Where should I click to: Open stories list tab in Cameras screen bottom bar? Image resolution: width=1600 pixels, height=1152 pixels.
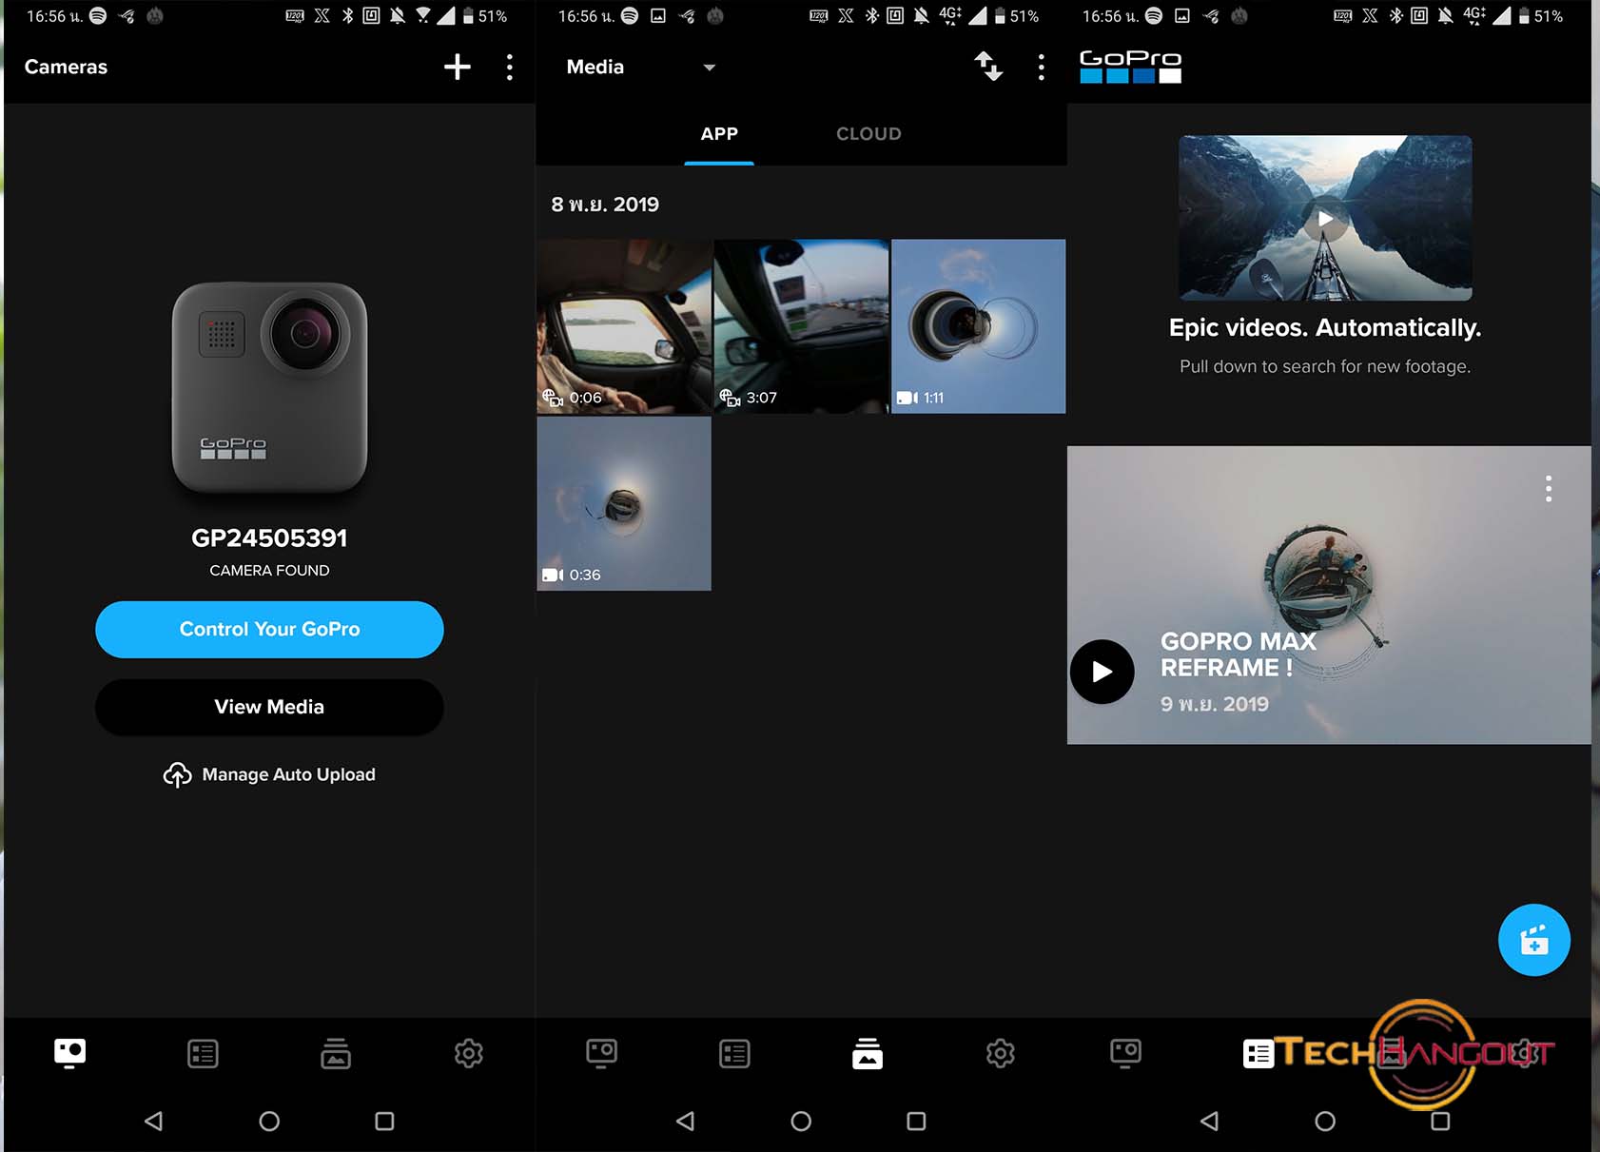coord(203,1053)
